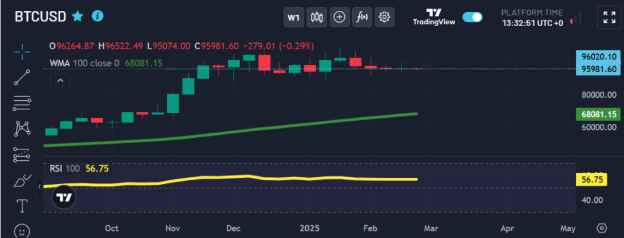624x238 pixels.
Task: Click the close price C95981.60 value
Action: [216, 46]
